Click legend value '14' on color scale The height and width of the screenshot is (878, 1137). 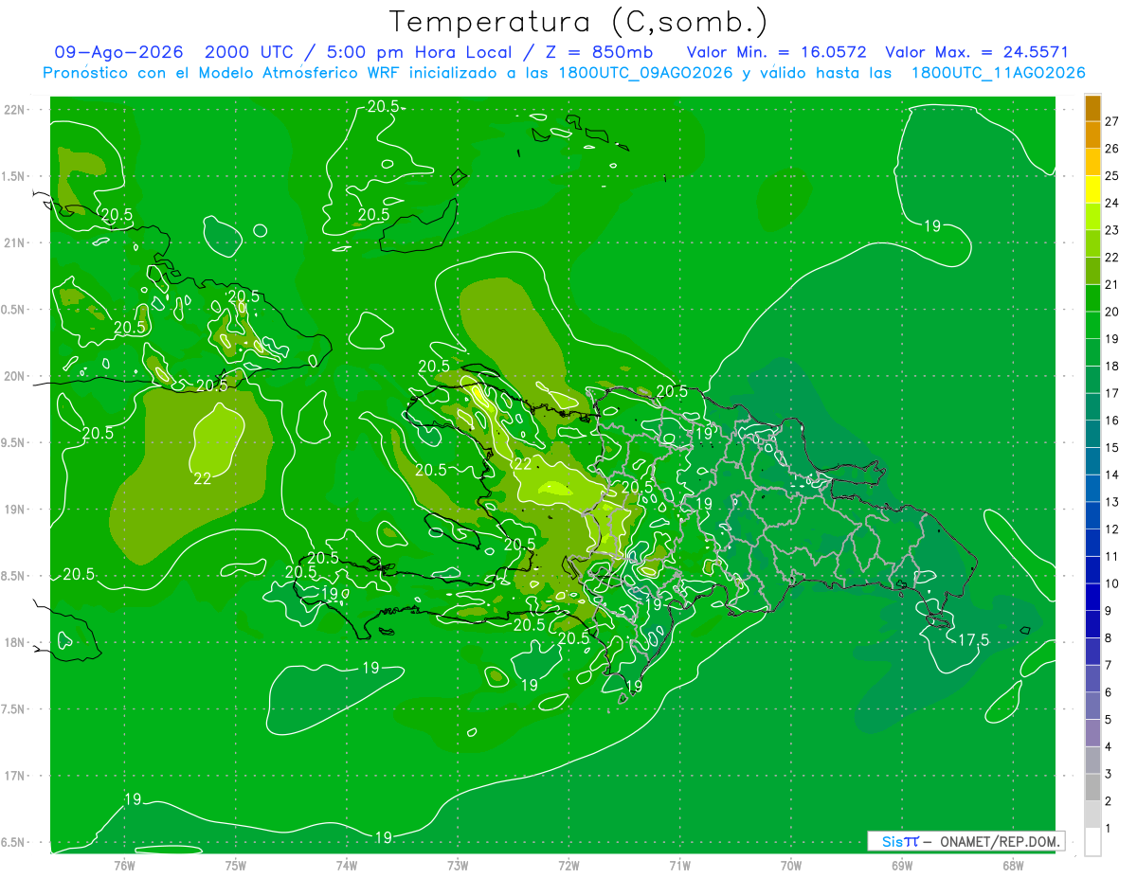1111,475
